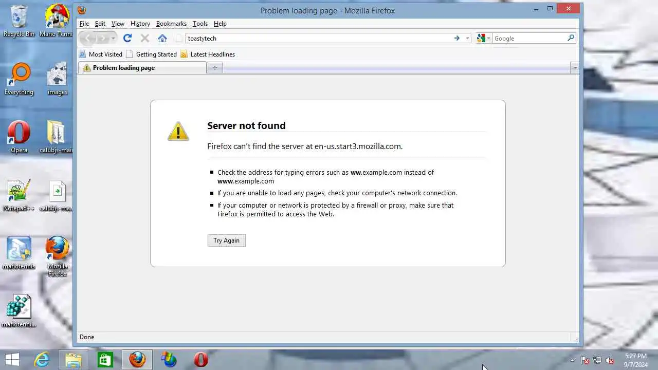The width and height of the screenshot is (658, 370).
Task: Click the Firefox Reload button
Action: 127,38
